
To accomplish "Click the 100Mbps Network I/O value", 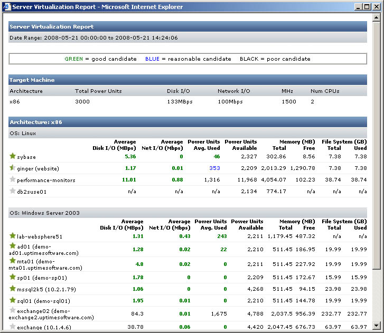I will pos(230,102).
